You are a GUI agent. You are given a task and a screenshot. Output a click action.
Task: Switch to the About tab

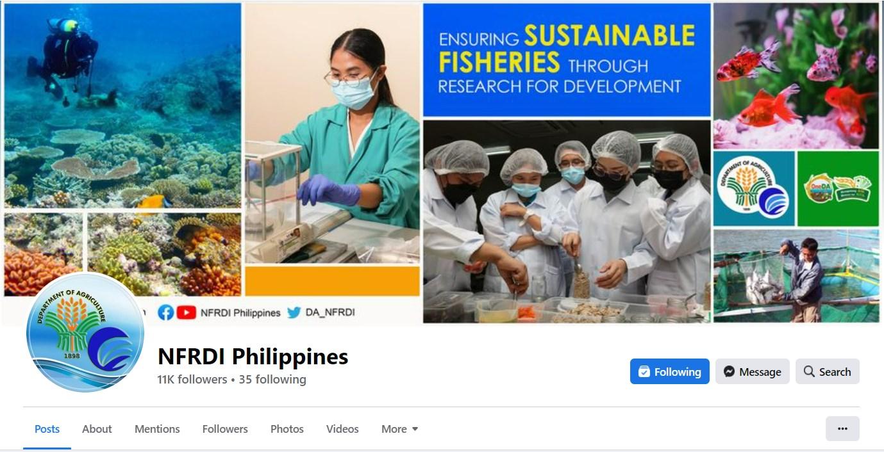97,429
